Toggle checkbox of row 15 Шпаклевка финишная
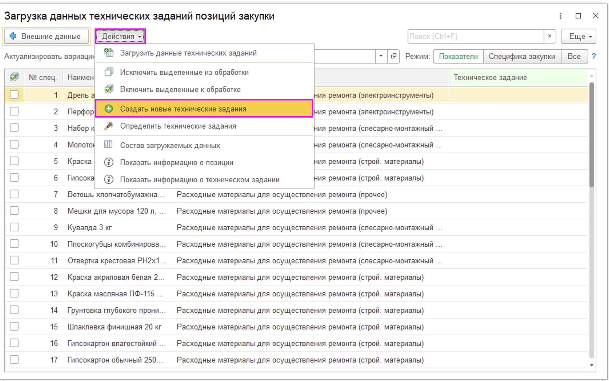 14,327
